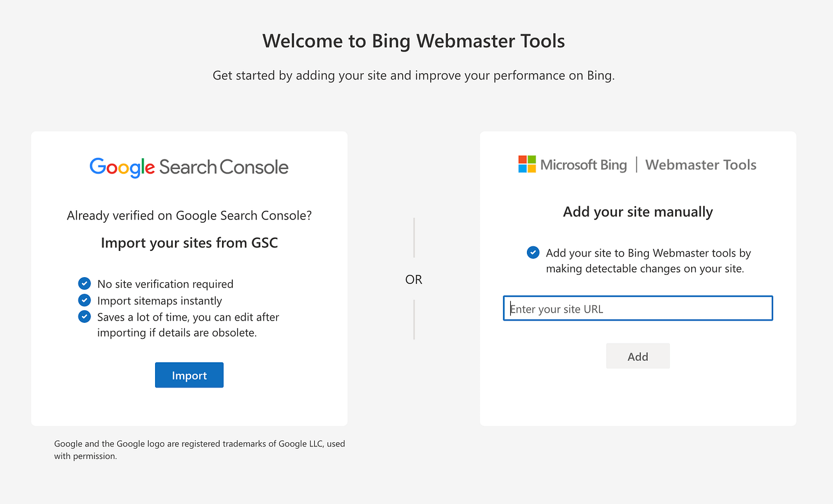Click the checkmark beside No site verification required
Image resolution: width=833 pixels, height=504 pixels.
click(84, 283)
